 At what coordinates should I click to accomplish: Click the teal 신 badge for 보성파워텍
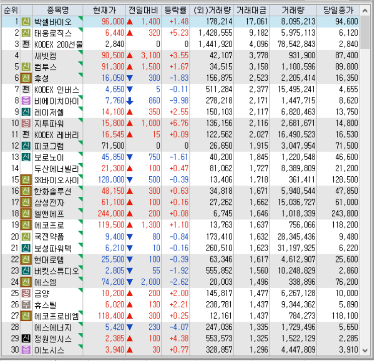[x=26, y=248]
